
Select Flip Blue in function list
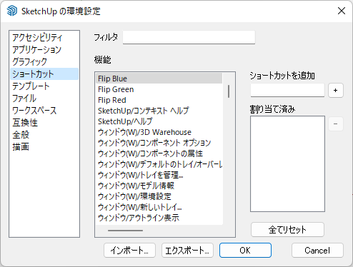pyautogui.click(x=159, y=79)
